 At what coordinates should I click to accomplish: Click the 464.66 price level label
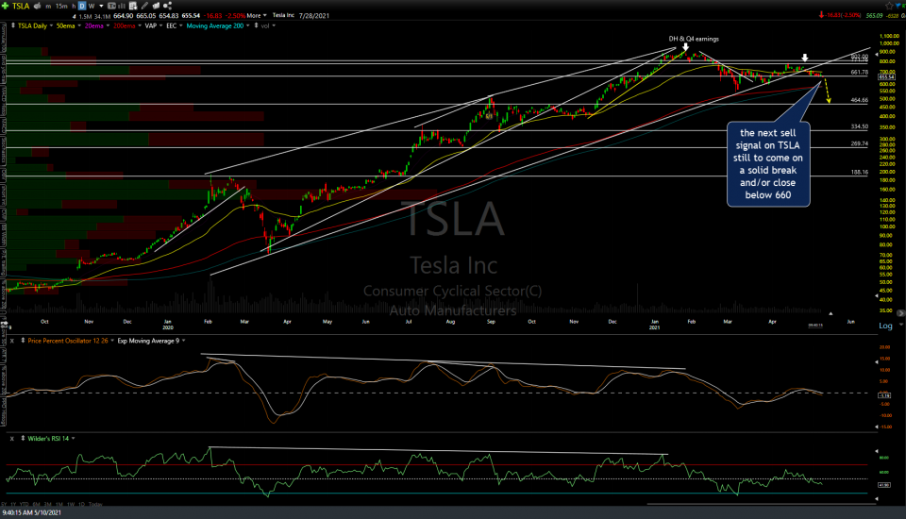[859, 100]
